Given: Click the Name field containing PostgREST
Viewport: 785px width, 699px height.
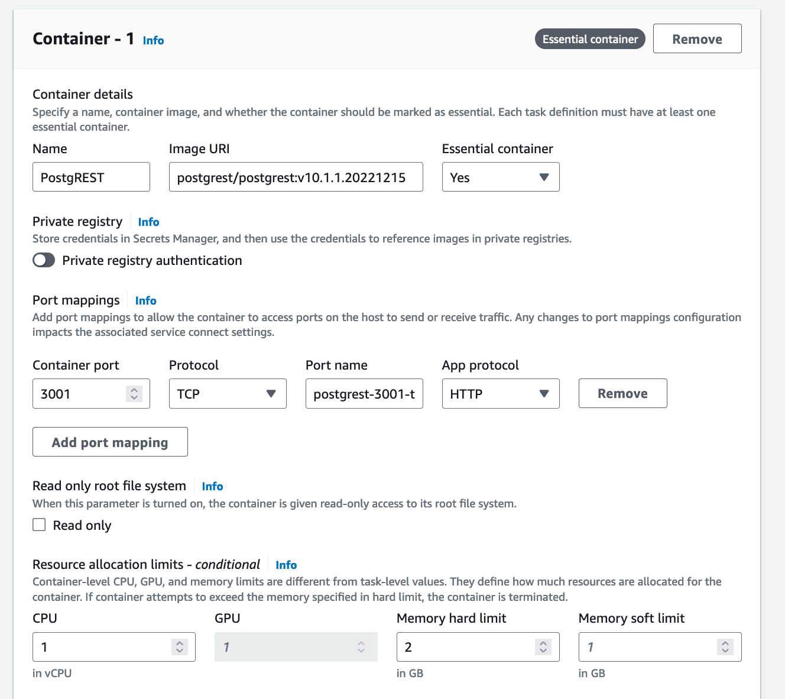Looking at the screenshot, I should point(91,177).
